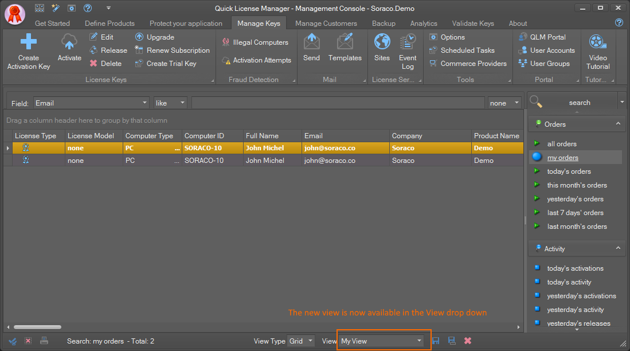Viewport: 630px width, 351px height.
Task: Click the search filter value field
Action: pyautogui.click(x=338, y=103)
